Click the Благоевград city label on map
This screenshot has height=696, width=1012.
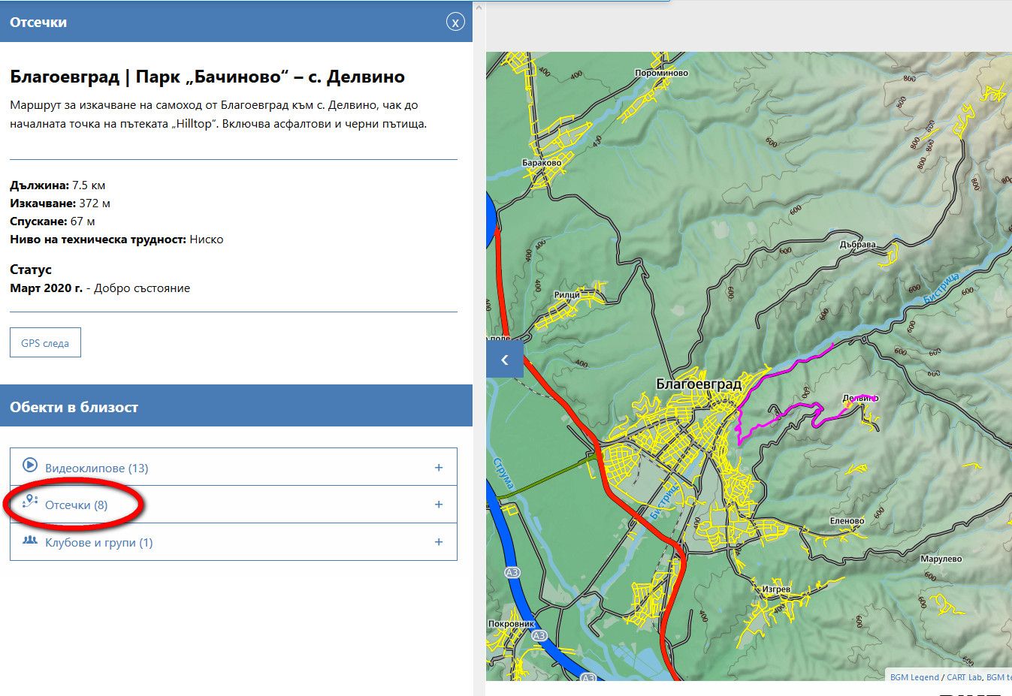[x=698, y=384]
